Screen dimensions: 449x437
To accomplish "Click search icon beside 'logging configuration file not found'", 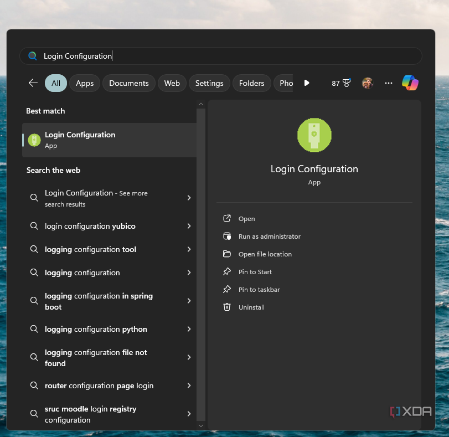I will [x=34, y=357].
